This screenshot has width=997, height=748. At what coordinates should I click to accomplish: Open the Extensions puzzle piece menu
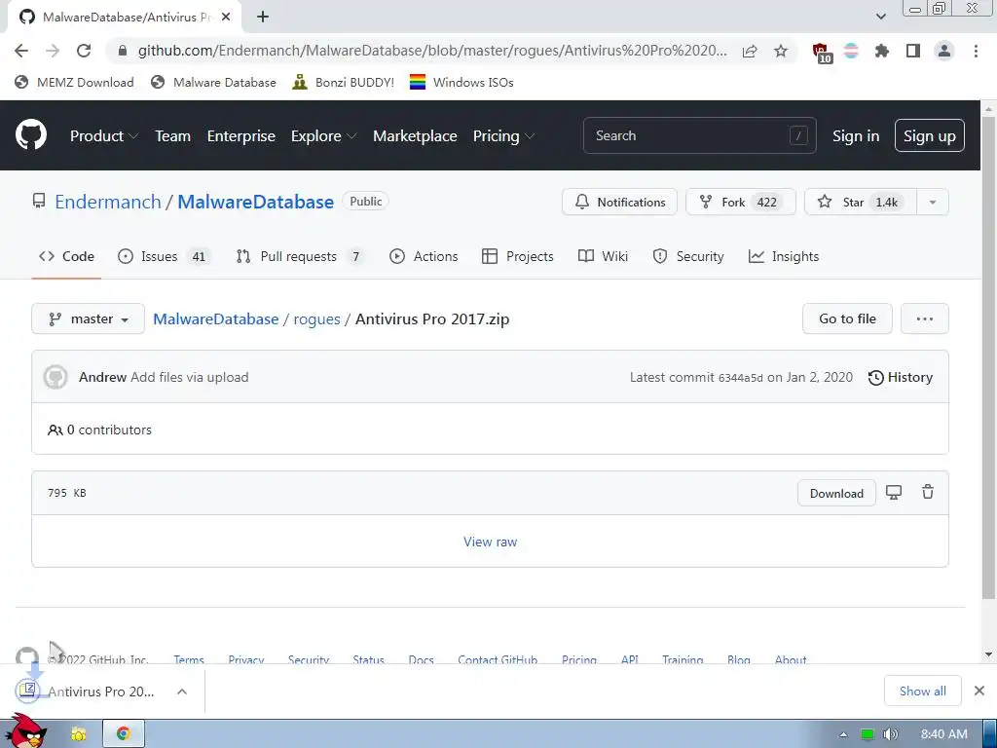[882, 51]
